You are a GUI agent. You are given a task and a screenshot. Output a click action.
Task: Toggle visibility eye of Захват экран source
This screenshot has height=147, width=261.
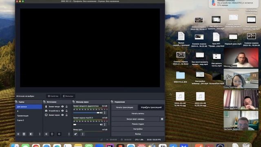point(62,115)
